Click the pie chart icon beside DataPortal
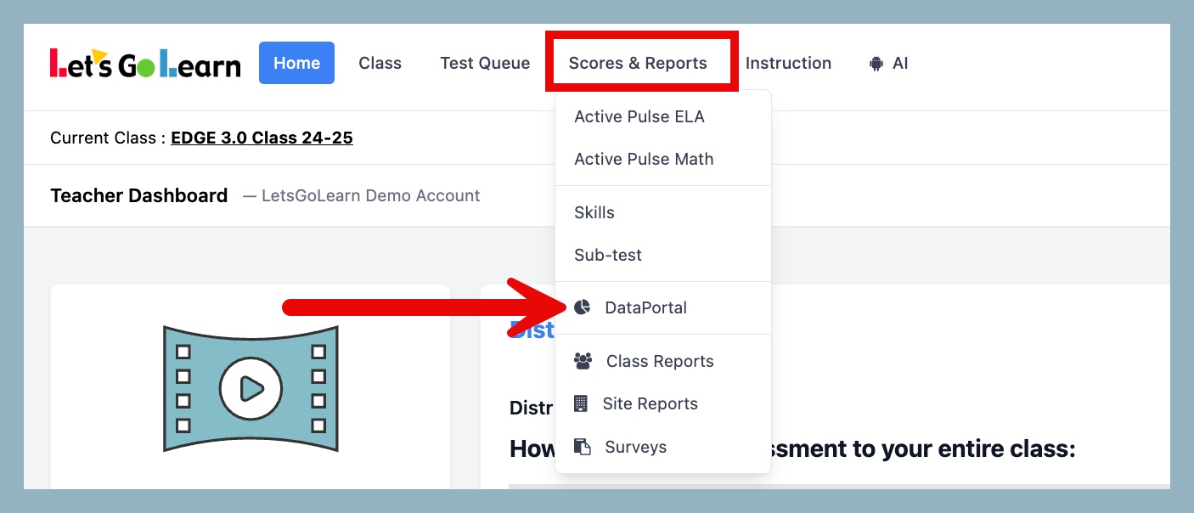The height and width of the screenshot is (513, 1194). tap(582, 307)
